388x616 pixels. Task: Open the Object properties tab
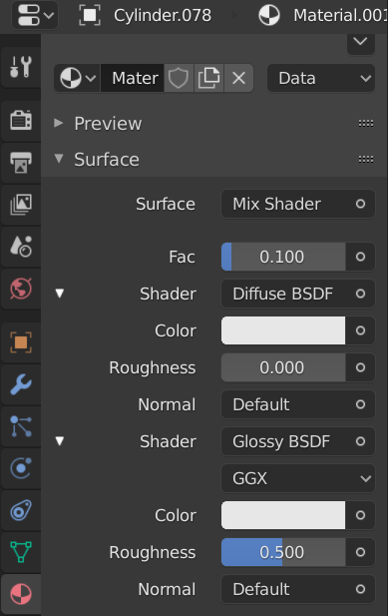point(20,342)
